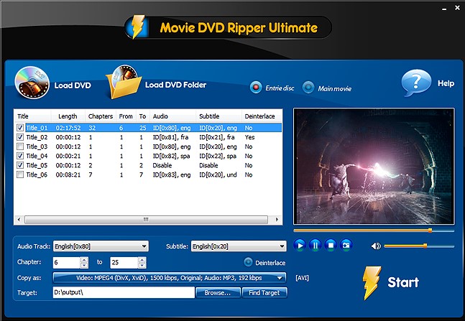Click the volume slider handle
Viewport: 465px width, 321px height.
[425, 246]
